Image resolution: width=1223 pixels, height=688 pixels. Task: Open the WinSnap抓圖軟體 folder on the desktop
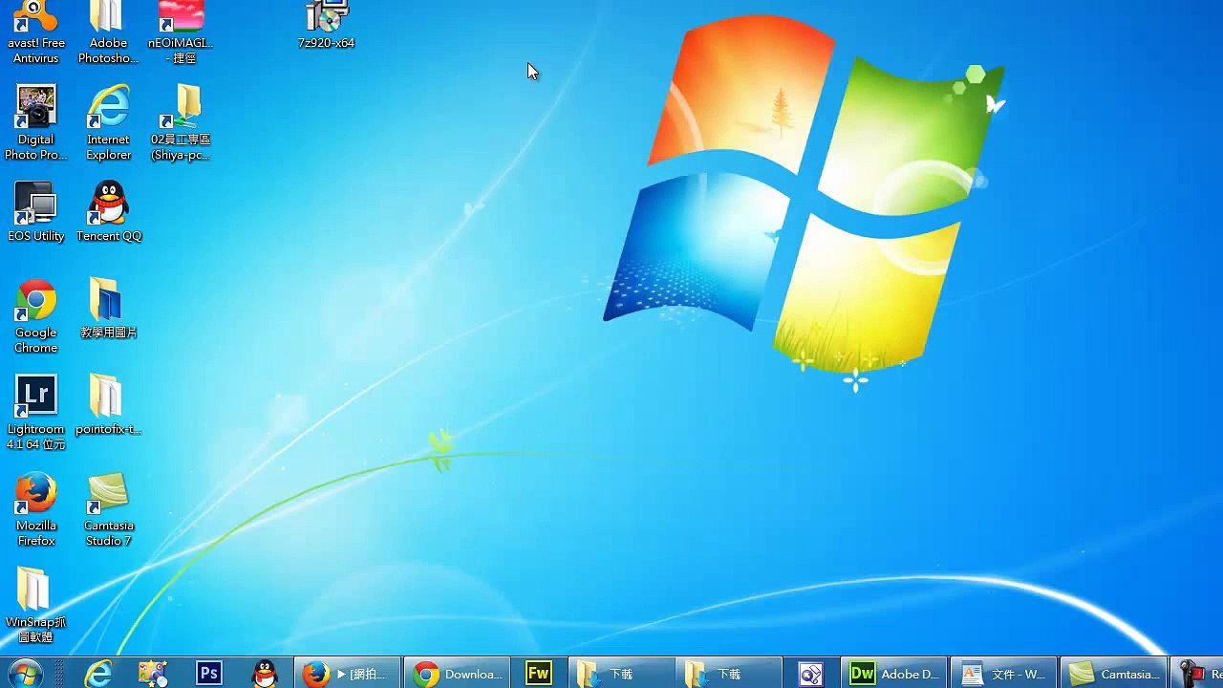coord(36,606)
